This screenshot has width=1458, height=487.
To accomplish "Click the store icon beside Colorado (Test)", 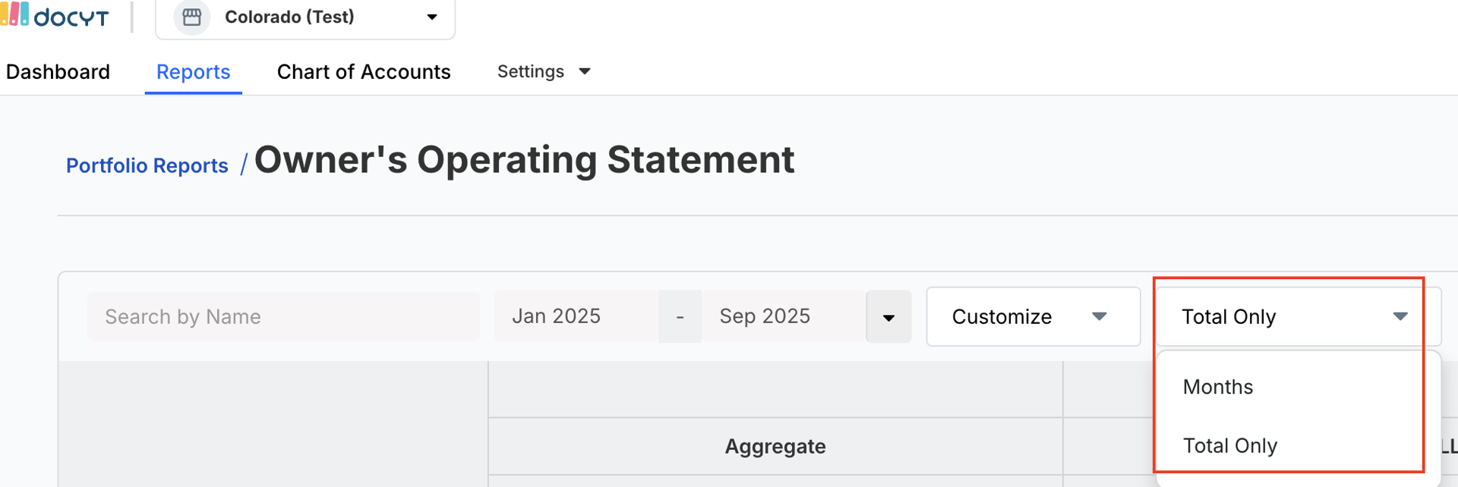I will pos(192,17).
